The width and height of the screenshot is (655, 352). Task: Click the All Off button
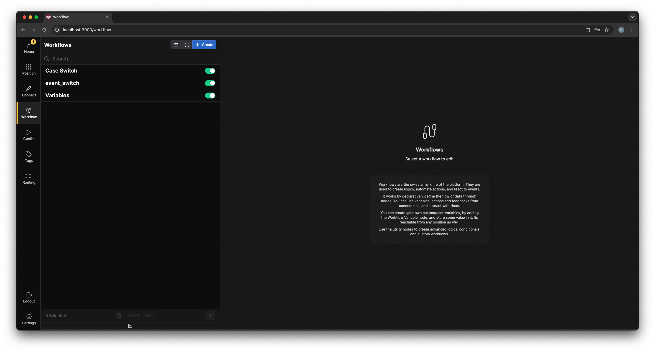click(134, 315)
